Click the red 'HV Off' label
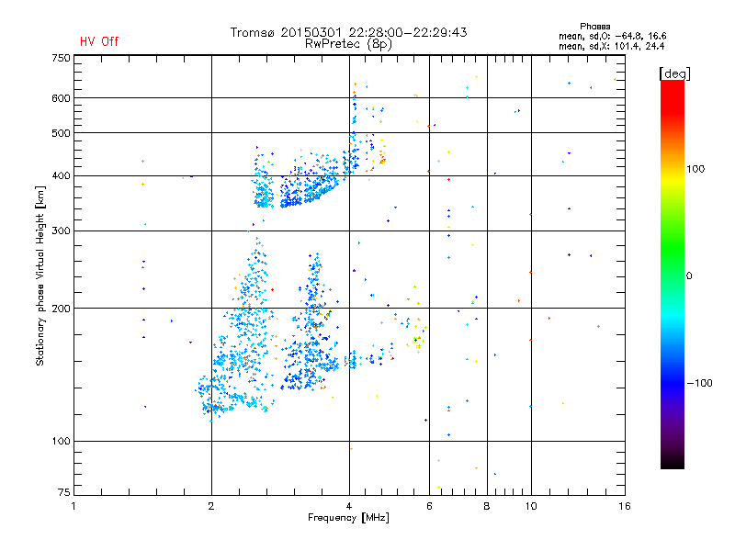This screenshot has height=551, width=735. (x=99, y=41)
